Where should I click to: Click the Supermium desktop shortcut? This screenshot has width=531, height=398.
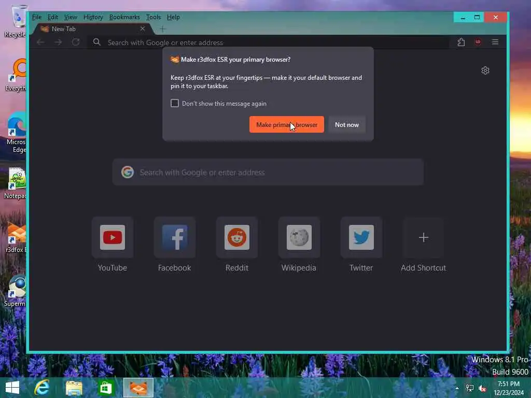[15, 291]
